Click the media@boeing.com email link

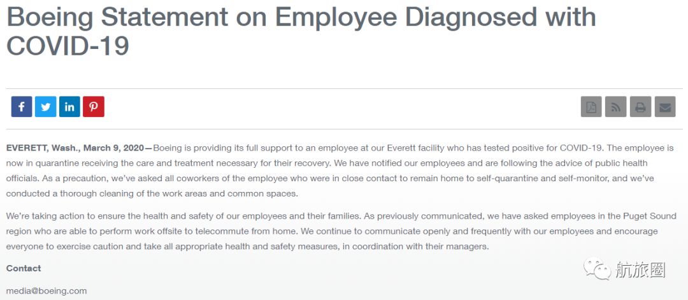[x=47, y=290]
